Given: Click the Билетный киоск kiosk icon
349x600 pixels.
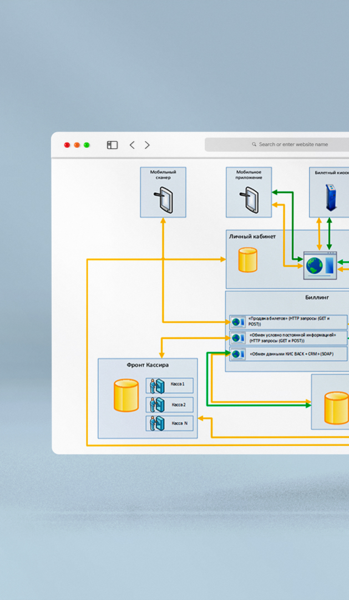Looking at the screenshot, I should 331,198.
